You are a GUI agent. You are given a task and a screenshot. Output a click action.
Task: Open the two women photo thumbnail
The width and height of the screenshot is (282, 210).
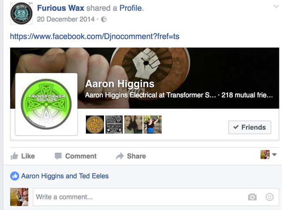click(133, 124)
